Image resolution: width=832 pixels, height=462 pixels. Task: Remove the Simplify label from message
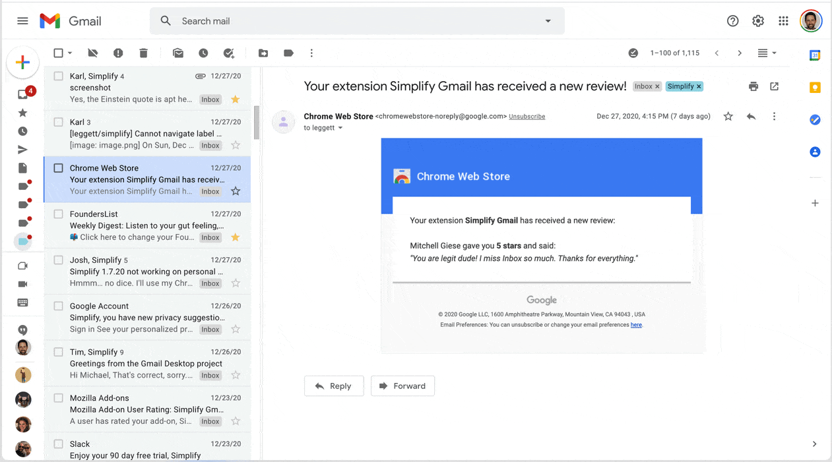coord(699,86)
